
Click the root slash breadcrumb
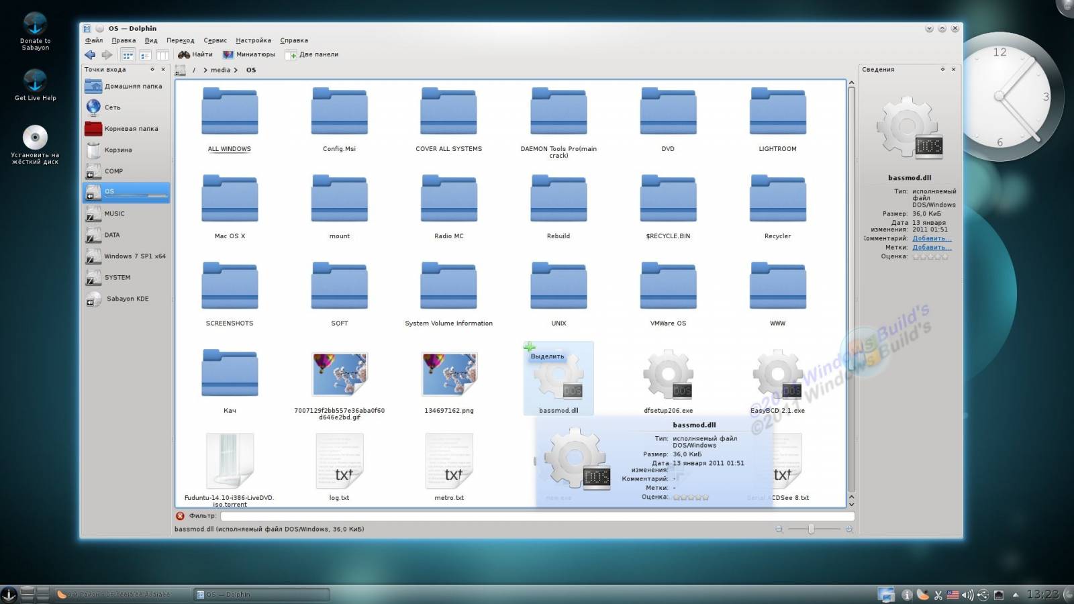(194, 70)
